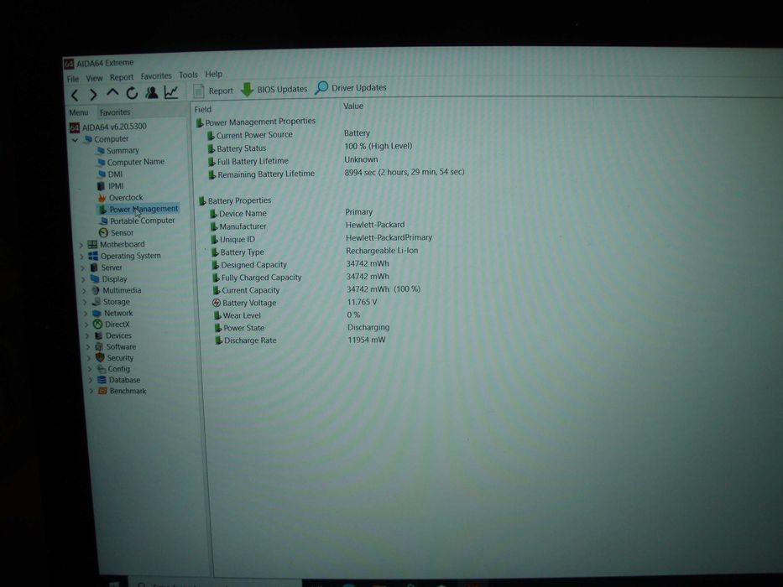The height and width of the screenshot is (587, 783).
Task: Click the Database tree icon
Action: pos(102,380)
